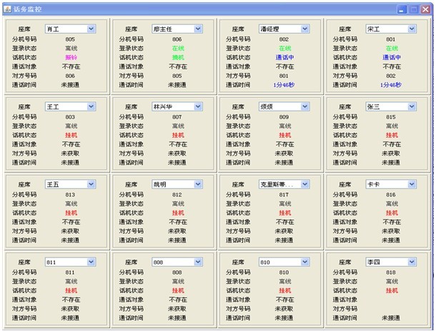Viewport: 436px width, 331px height.
Task: Click the 话务监控 window title icon
Action: [7, 9]
